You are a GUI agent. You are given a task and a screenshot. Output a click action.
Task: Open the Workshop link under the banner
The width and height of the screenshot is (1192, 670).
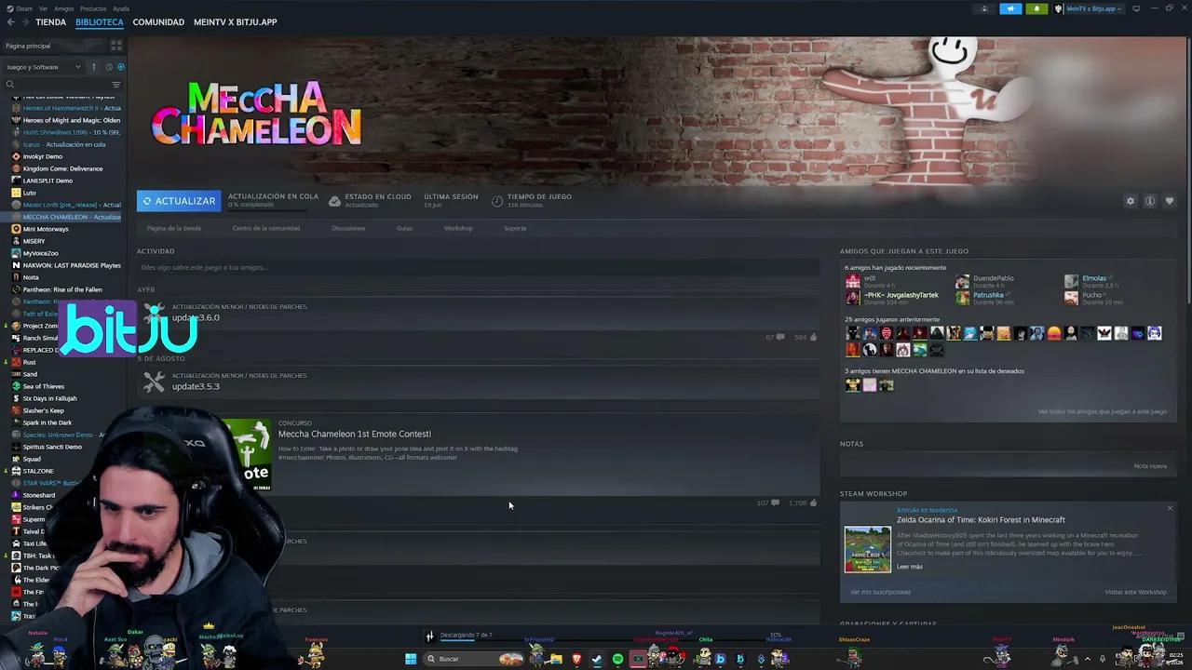458,228
